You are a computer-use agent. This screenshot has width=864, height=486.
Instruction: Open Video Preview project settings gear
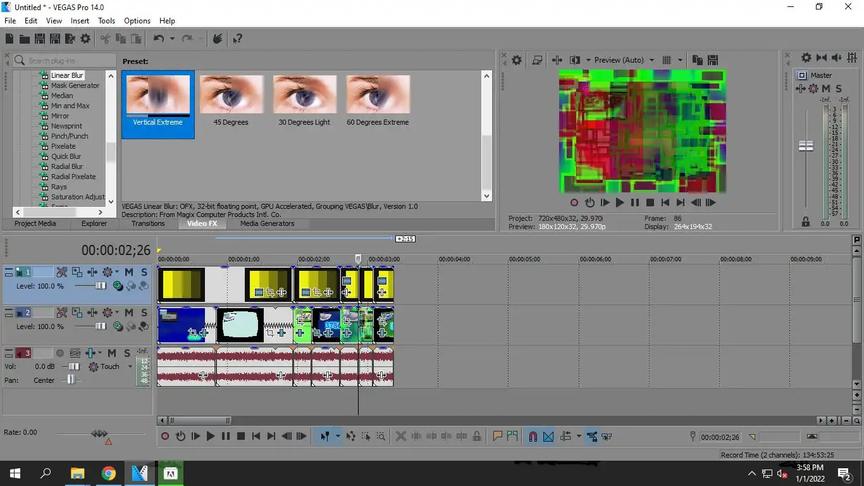[x=517, y=60]
